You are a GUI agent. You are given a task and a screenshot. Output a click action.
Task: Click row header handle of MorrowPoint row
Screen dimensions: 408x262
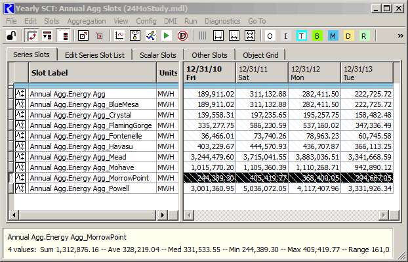(11, 178)
